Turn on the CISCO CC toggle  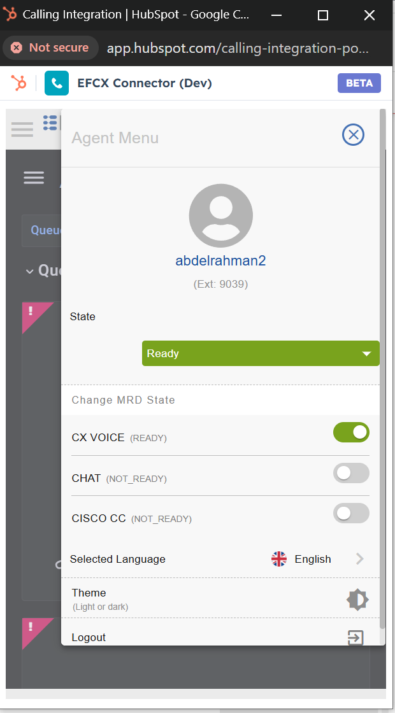[351, 513]
